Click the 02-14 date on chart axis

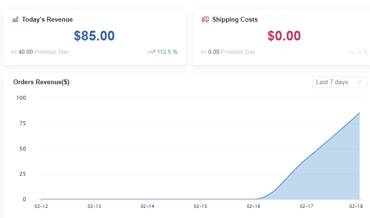[147, 206]
